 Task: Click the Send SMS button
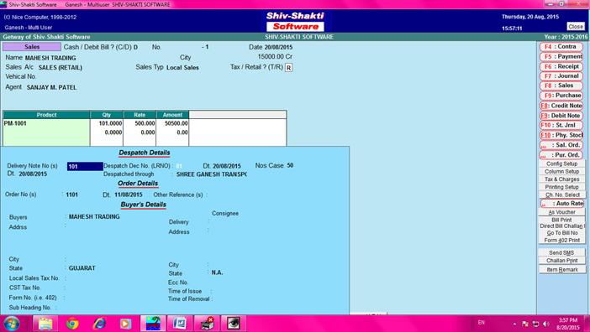pyautogui.click(x=561, y=253)
